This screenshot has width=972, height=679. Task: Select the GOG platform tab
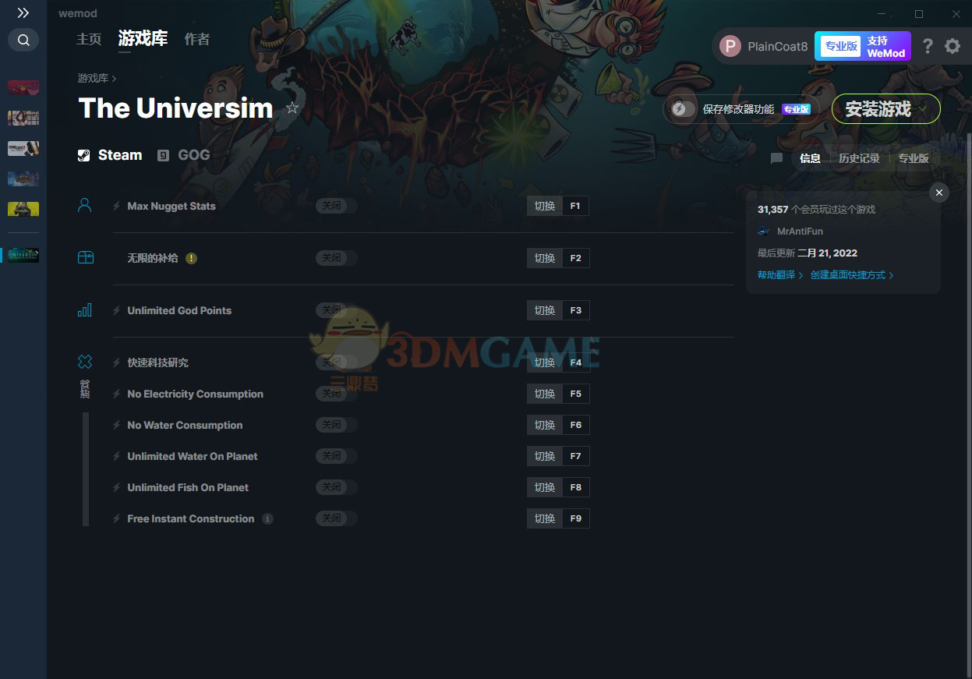click(184, 155)
